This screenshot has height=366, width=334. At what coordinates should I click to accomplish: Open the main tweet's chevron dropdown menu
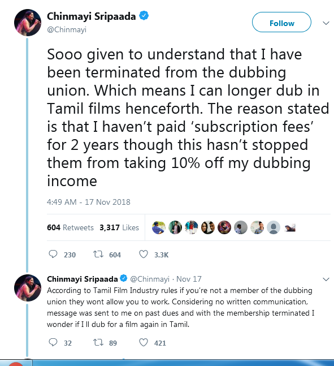pyautogui.click(x=326, y=23)
